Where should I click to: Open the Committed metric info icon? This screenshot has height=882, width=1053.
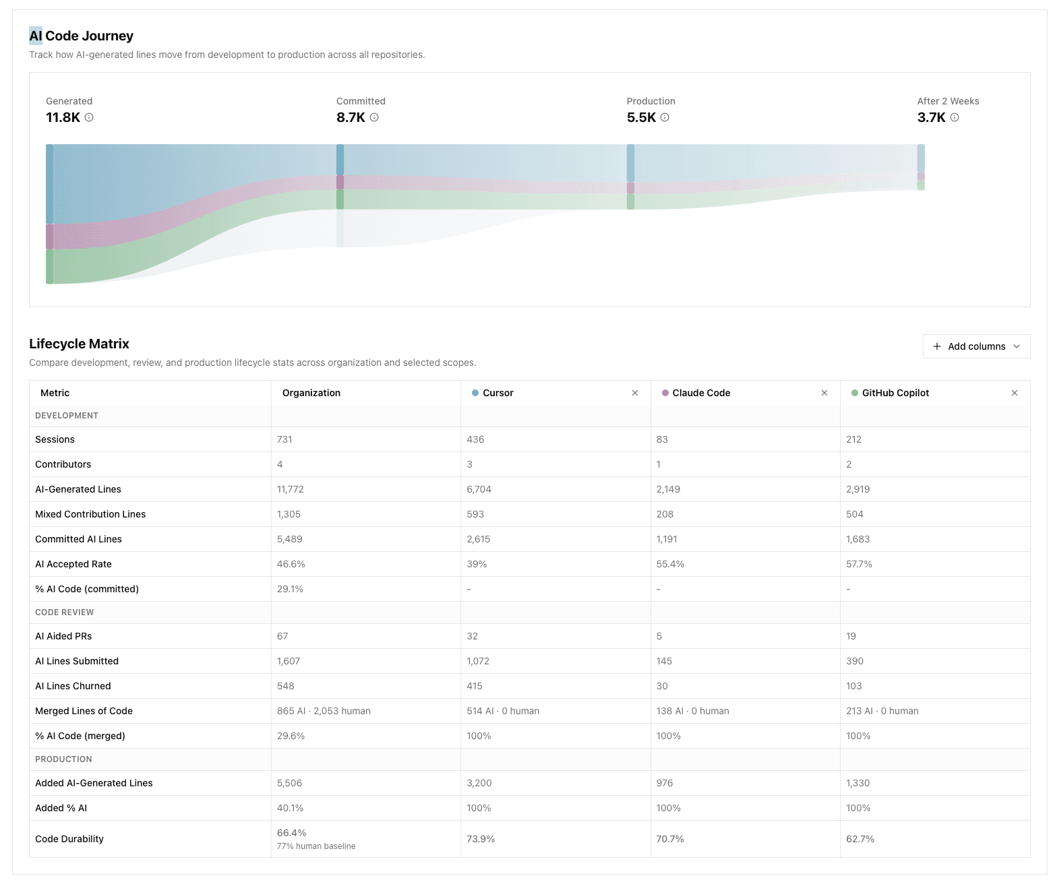tap(375, 117)
